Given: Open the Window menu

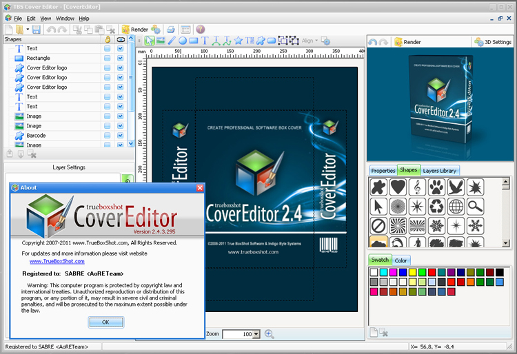Looking at the screenshot, I should [x=65, y=18].
